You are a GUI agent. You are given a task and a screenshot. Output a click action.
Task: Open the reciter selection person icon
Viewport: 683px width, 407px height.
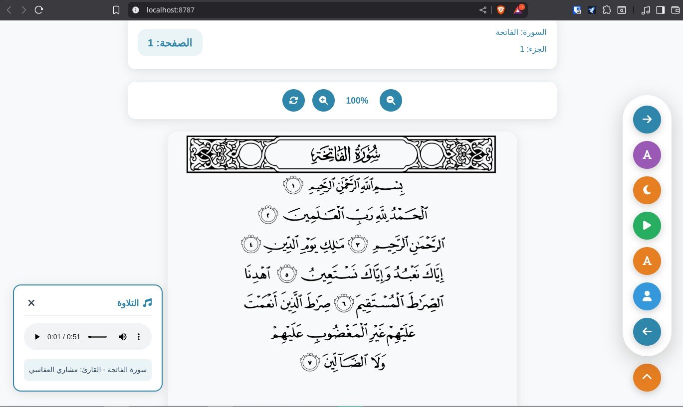[647, 296]
